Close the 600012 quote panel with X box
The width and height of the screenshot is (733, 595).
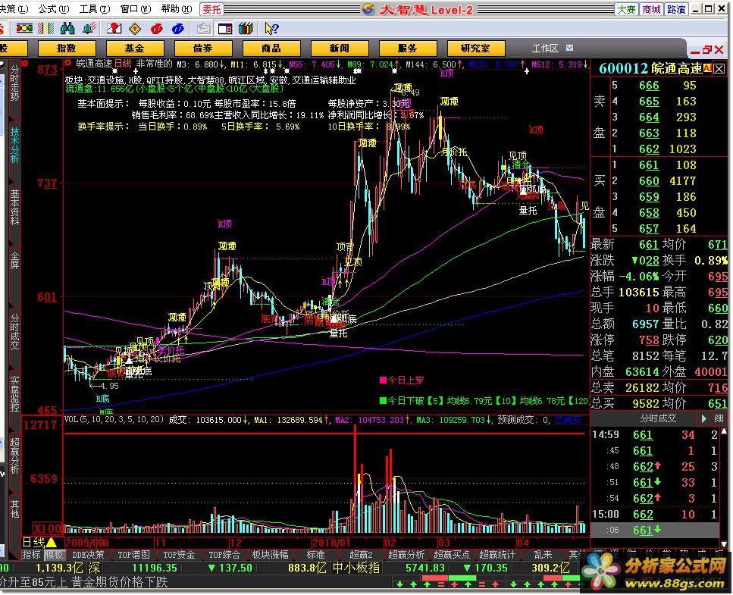click(x=719, y=70)
